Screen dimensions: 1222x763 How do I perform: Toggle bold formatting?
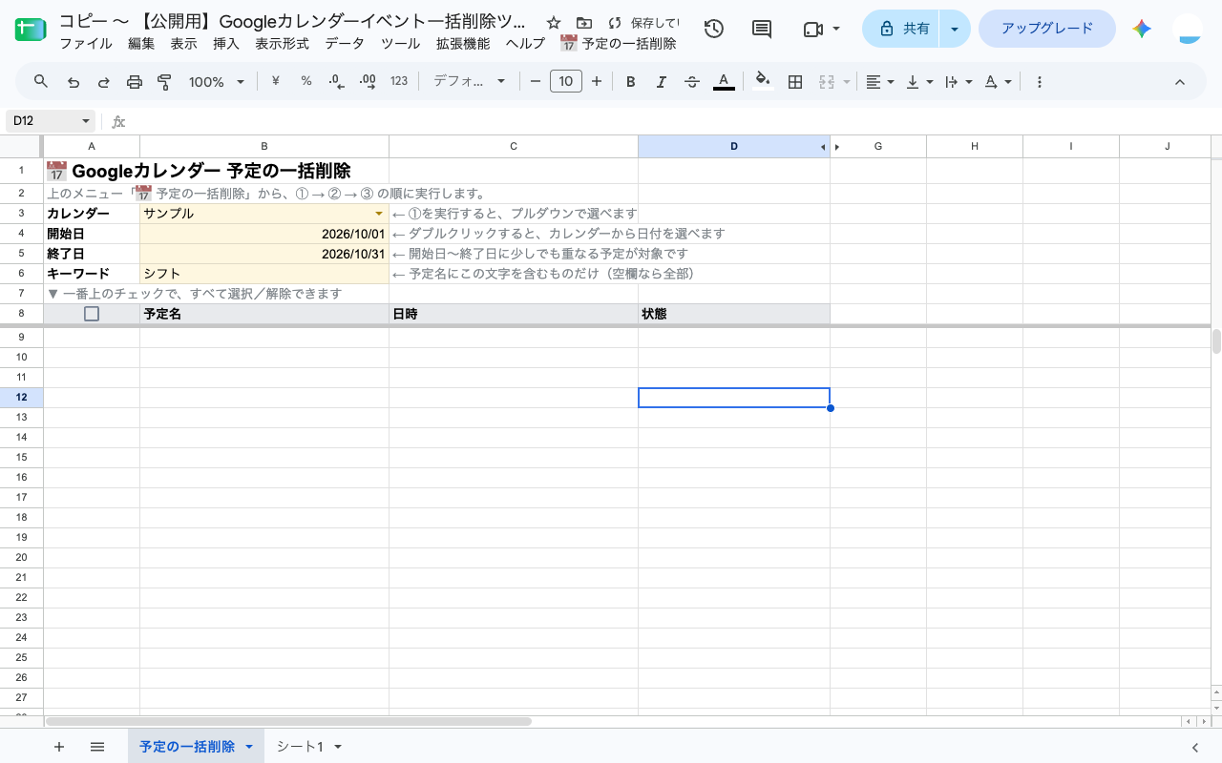(631, 82)
